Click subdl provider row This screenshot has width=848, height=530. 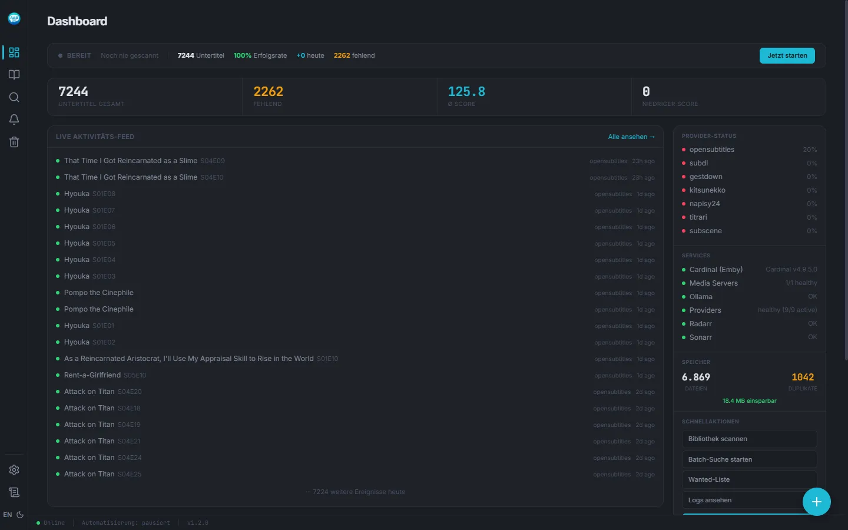[749, 163]
